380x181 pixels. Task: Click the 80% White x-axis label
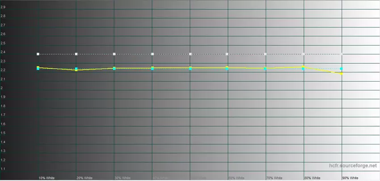point(312,178)
